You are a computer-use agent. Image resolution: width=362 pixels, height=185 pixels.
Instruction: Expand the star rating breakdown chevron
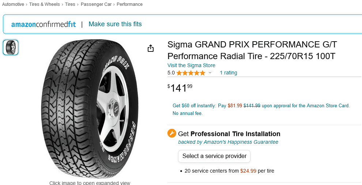pos(210,73)
